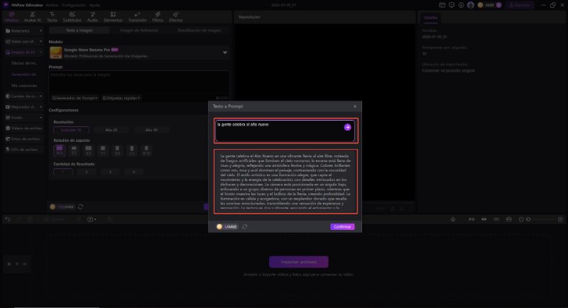
Task: Open the Generador de Prompt dropdown
Action: pyautogui.click(x=75, y=98)
